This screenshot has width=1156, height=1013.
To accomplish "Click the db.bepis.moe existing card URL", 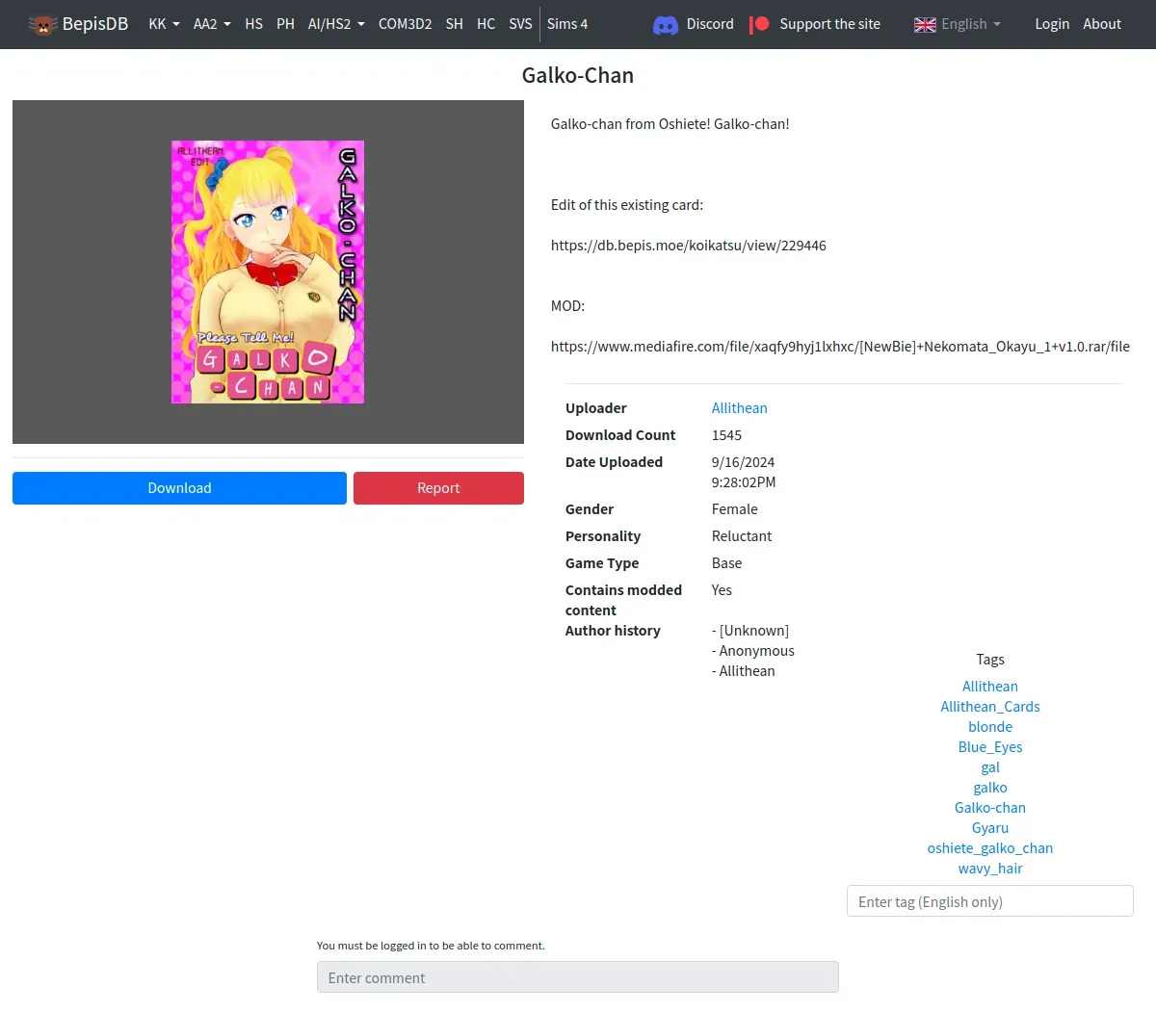I will [689, 246].
